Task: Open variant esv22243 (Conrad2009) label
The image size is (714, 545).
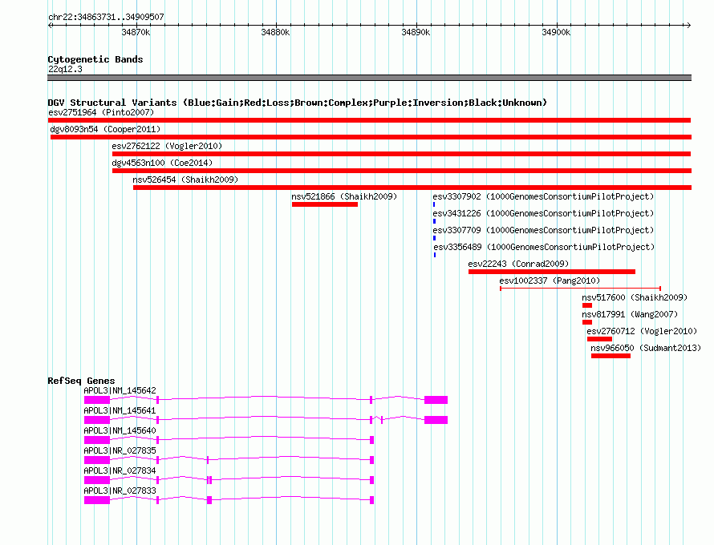Action: point(518,264)
